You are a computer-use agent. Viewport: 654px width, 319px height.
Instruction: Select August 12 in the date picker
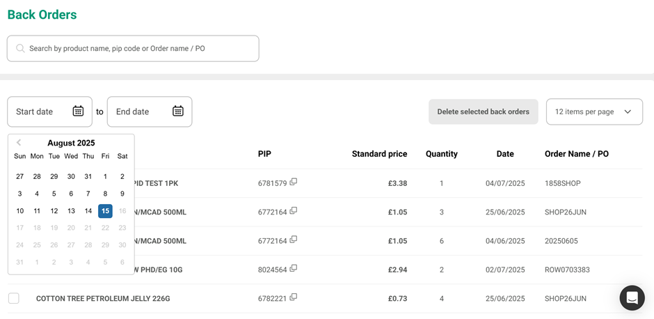[x=54, y=211]
